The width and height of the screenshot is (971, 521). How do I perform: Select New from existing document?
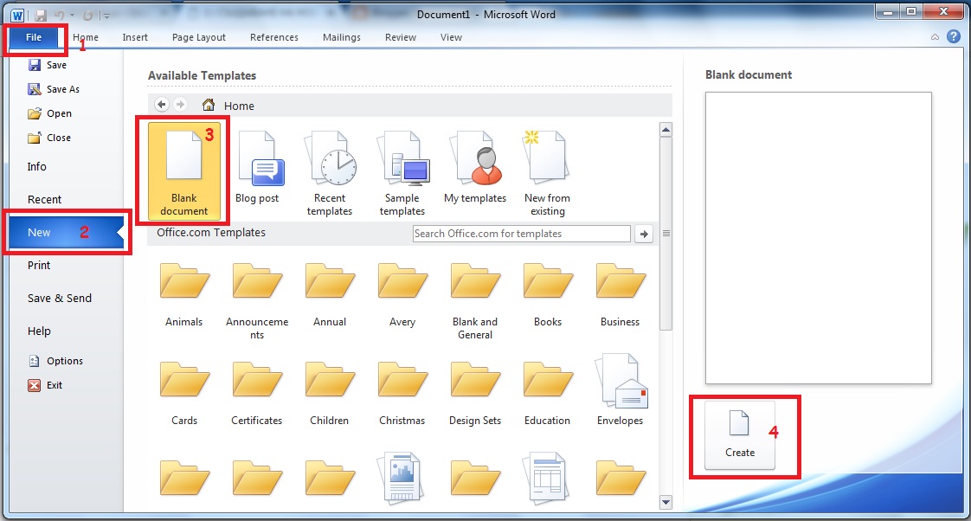tap(546, 164)
